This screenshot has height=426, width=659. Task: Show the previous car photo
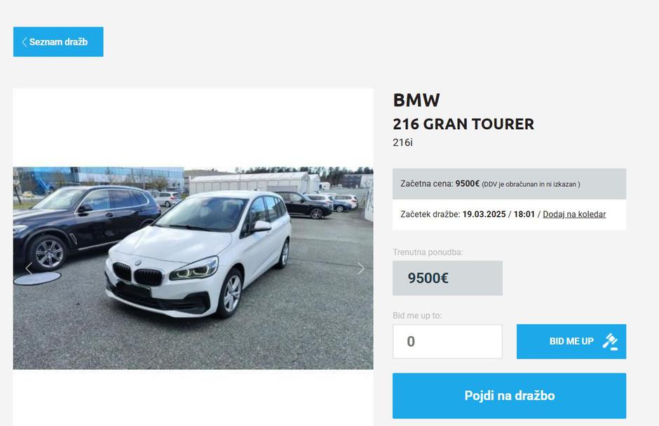click(29, 268)
